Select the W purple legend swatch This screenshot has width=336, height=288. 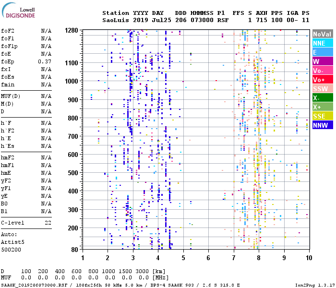tap(323, 61)
